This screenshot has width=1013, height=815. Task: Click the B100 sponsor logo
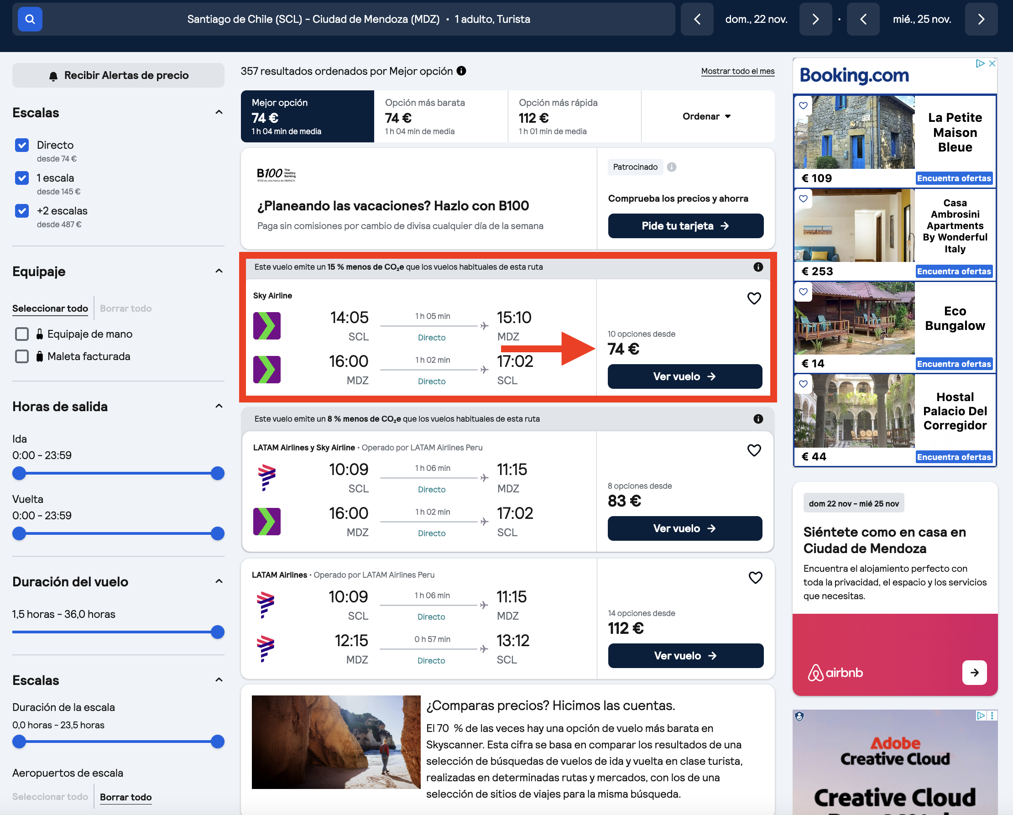[x=276, y=174]
